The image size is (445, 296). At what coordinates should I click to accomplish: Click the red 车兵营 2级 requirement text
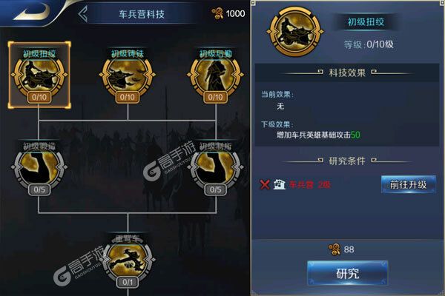tap(310, 185)
